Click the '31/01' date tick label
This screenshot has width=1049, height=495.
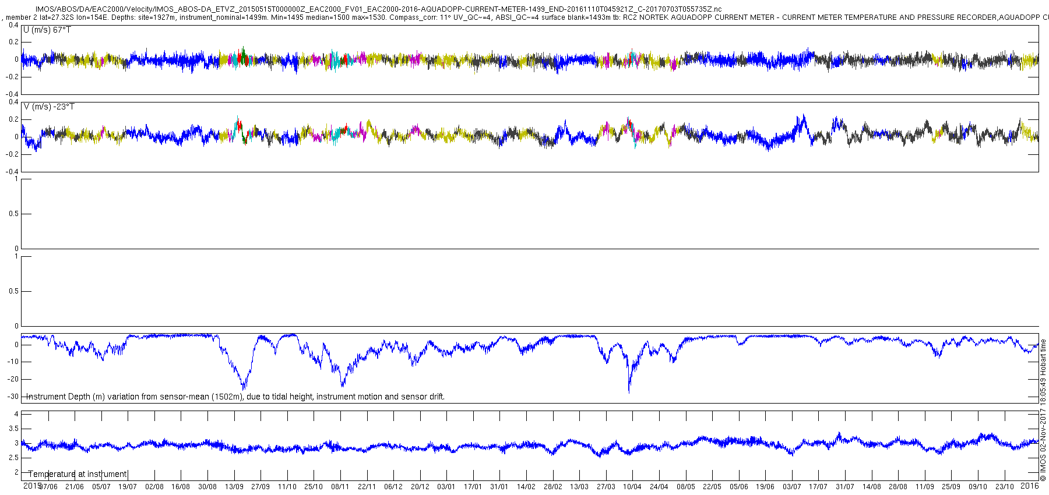pyautogui.click(x=499, y=487)
